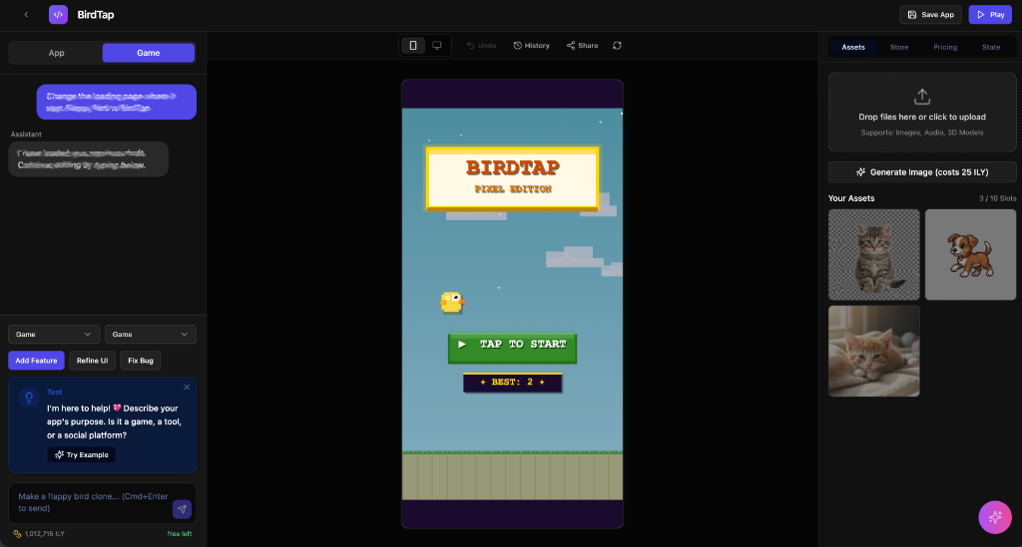Choose the Add Feature option
This screenshot has width=1022, height=547.
click(36, 361)
